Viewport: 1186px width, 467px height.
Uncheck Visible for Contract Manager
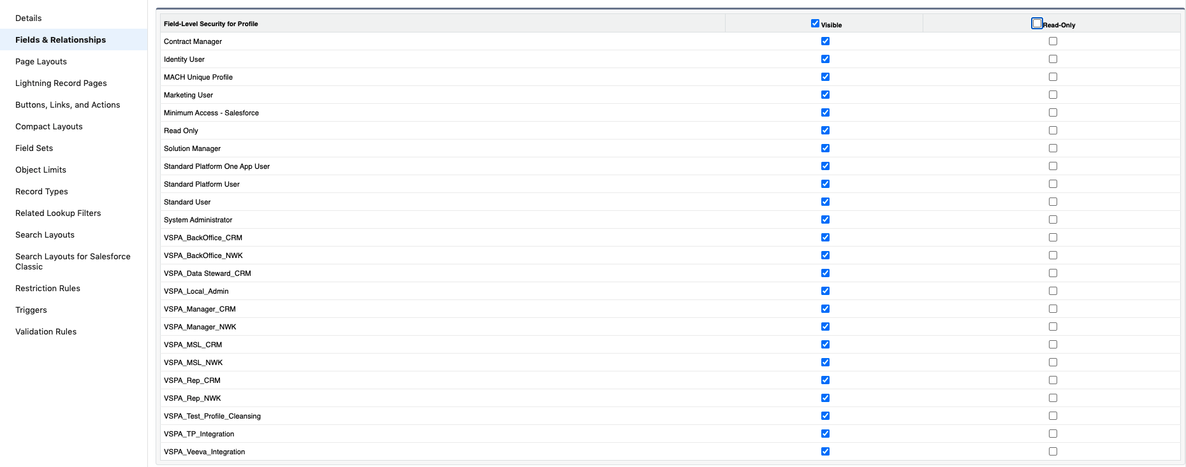tap(825, 41)
